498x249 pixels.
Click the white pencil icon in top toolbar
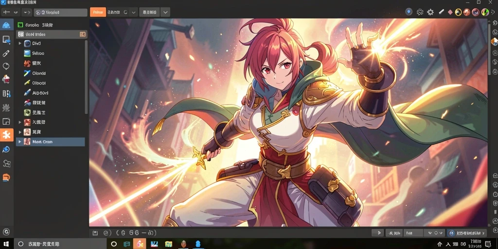click(441, 12)
